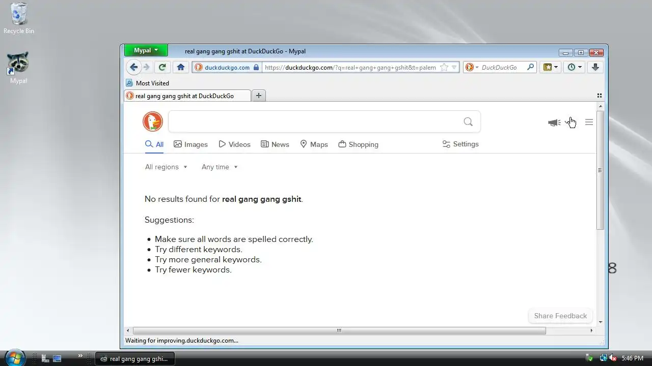Click the padlock site security icon
The width and height of the screenshot is (652, 366).
click(256, 67)
